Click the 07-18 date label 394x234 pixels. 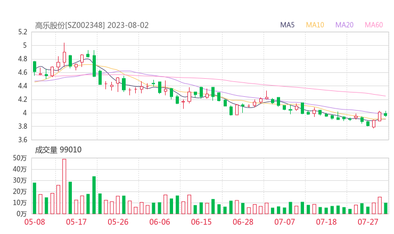(326, 222)
